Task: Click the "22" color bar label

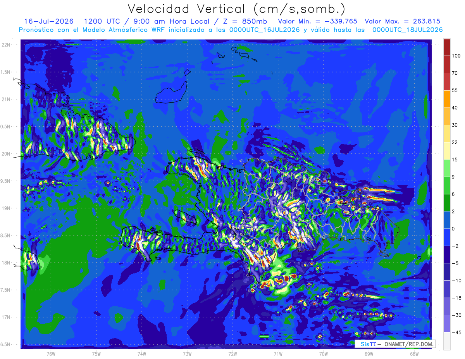Action: pos(455,142)
